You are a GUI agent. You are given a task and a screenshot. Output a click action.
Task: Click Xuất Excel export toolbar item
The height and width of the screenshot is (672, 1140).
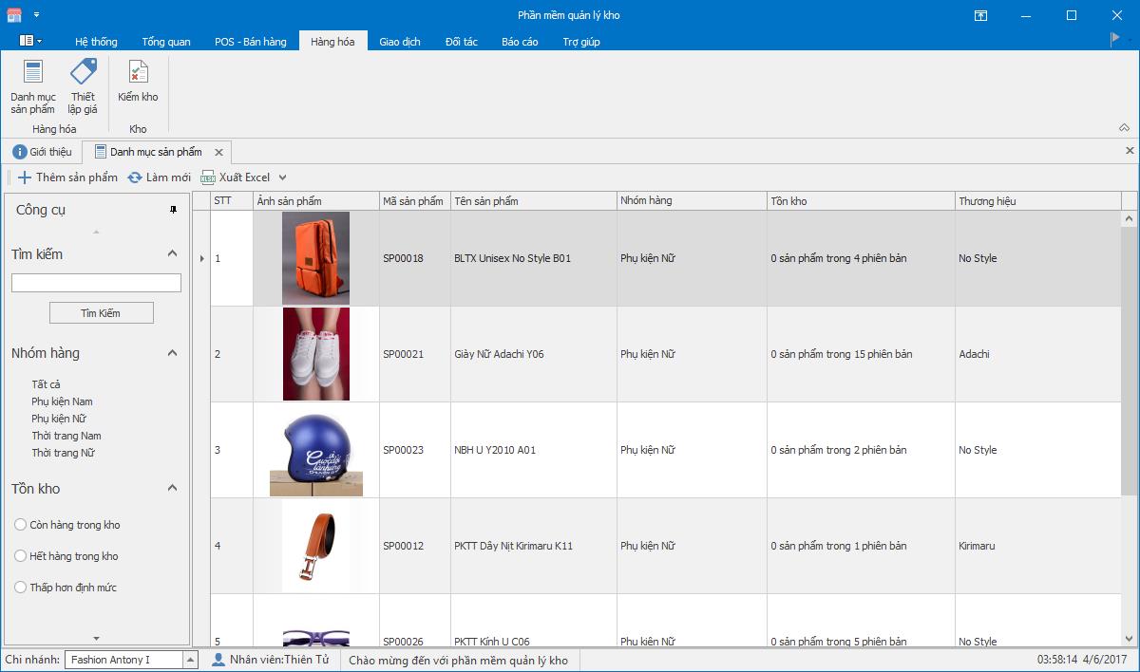click(x=236, y=177)
